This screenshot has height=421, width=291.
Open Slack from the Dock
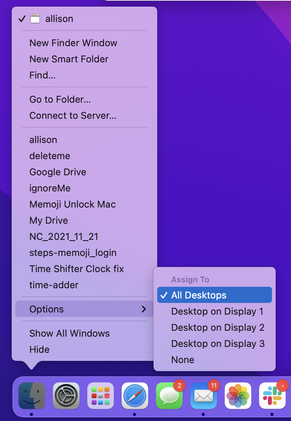click(272, 396)
